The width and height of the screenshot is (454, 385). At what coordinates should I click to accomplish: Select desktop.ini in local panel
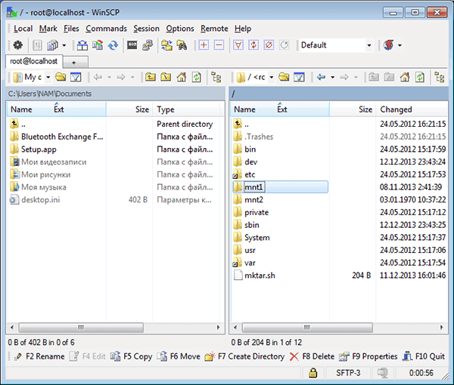click(x=41, y=200)
